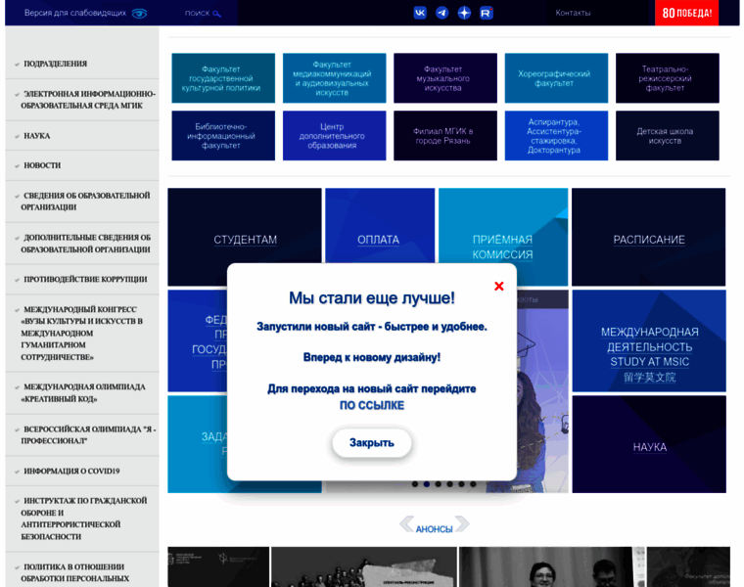Select the third carousel dot
The height and width of the screenshot is (587, 744).
tap(438, 484)
